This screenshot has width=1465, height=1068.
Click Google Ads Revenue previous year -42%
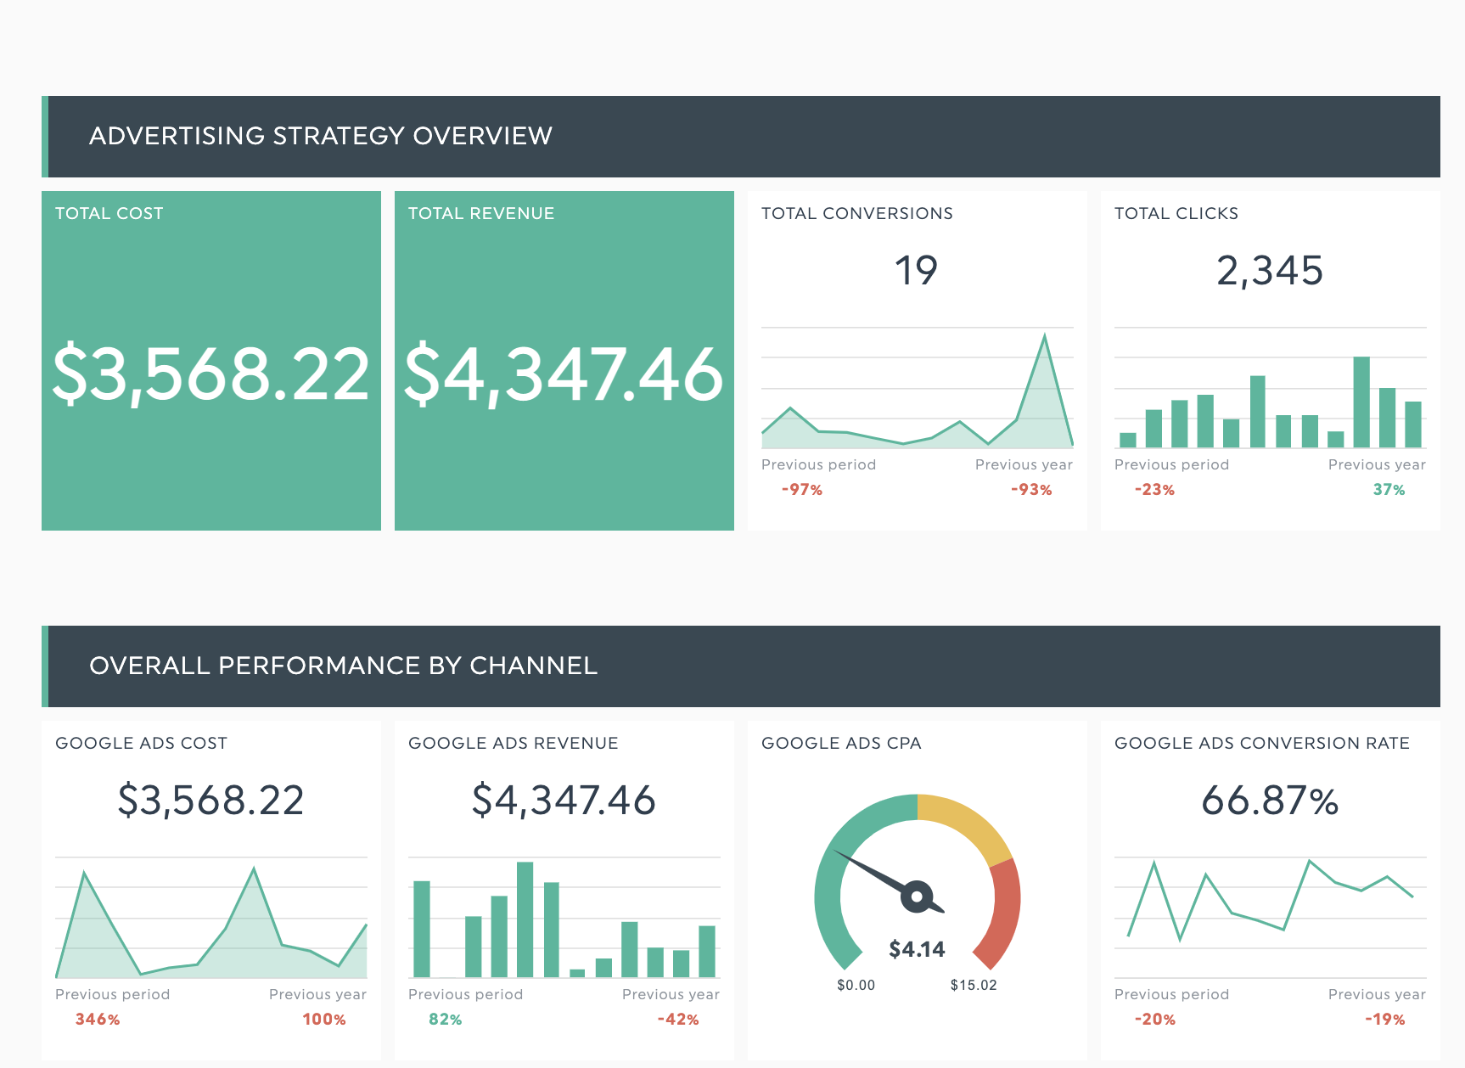[x=678, y=1020]
